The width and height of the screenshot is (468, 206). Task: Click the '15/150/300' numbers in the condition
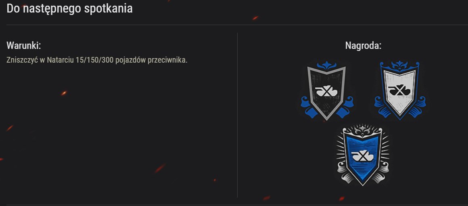point(95,60)
